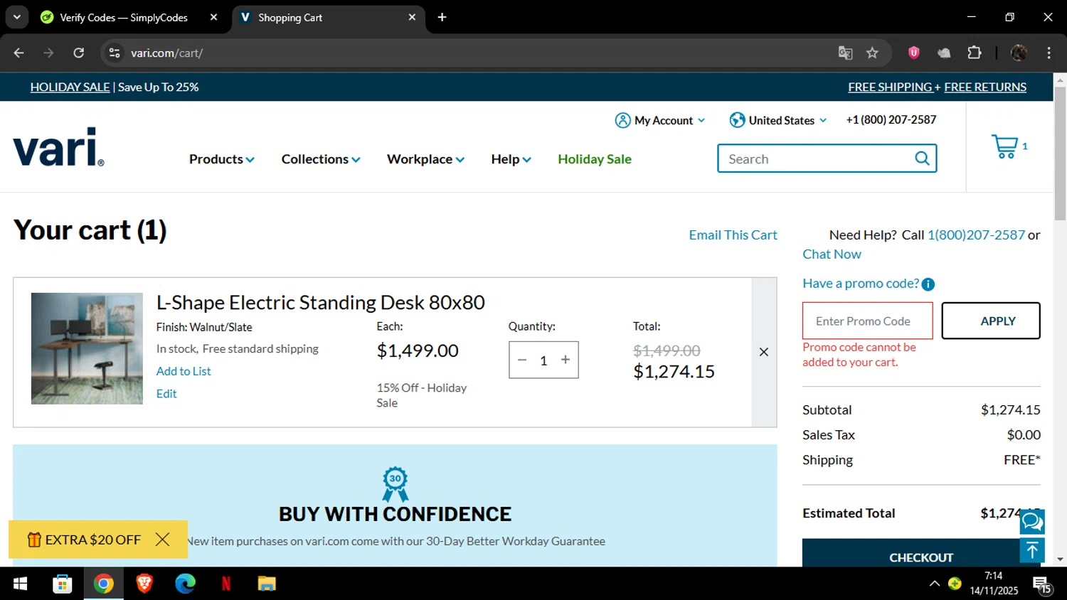The width and height of the screenshot is (1067, 600).
Task: Increase quantity with plus button
Action: [566, 360]
